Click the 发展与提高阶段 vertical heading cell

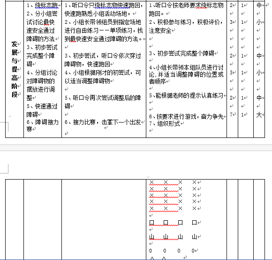click(15, 69)
